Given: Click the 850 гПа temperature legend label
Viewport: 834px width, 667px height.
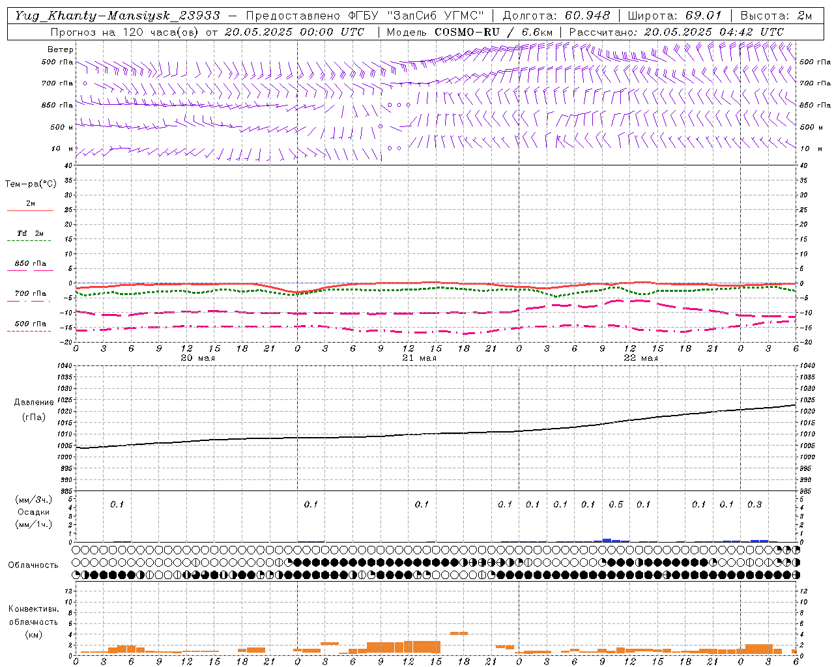Looking at the screenshot, I should click(x=30, y=264).
